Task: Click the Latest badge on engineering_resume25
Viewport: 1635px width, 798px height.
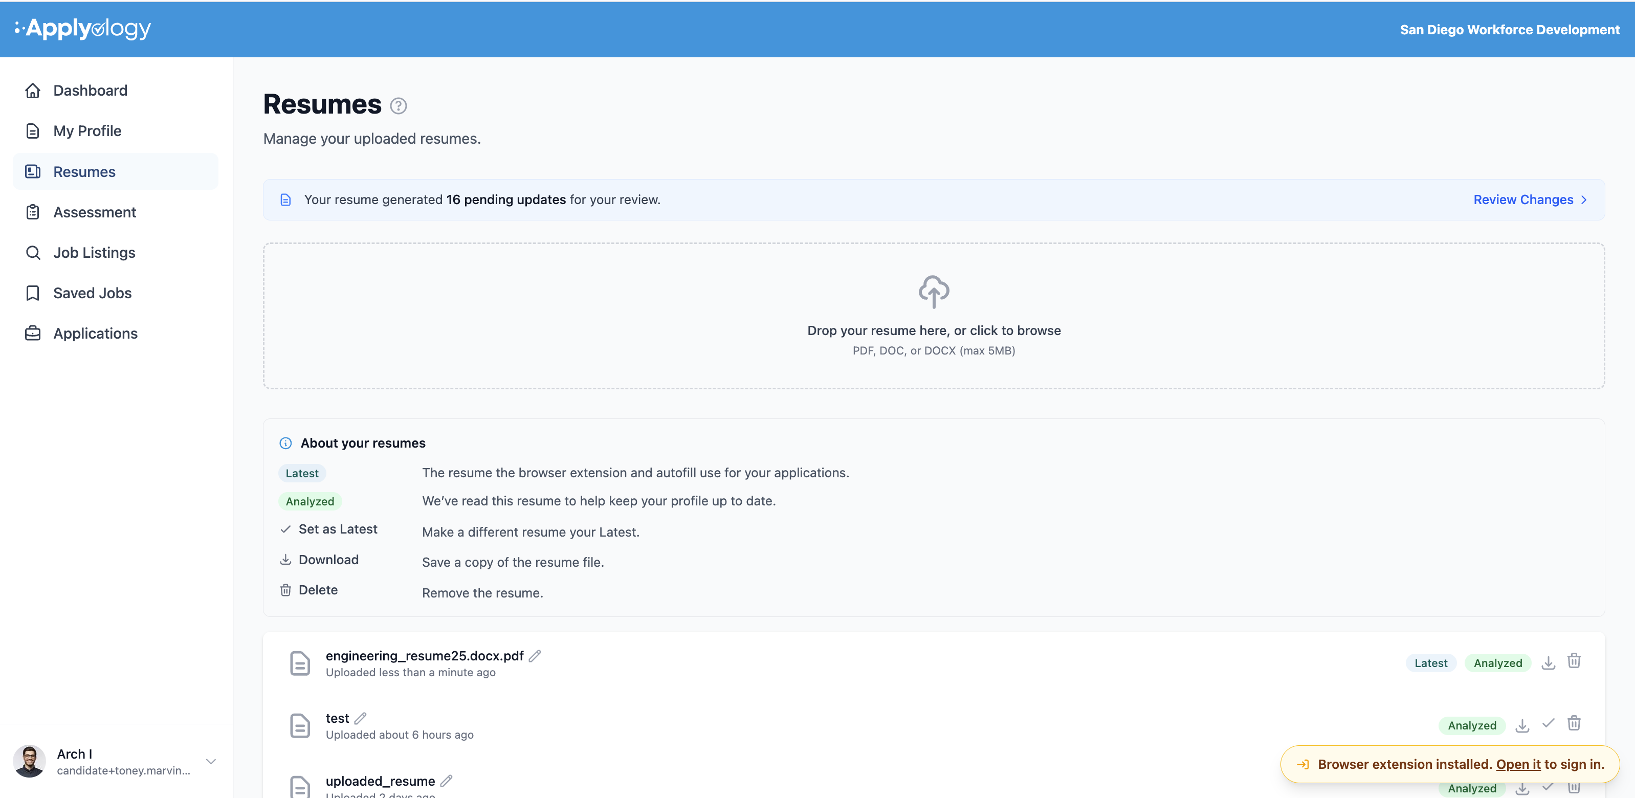Action: tap(1430, 663)
